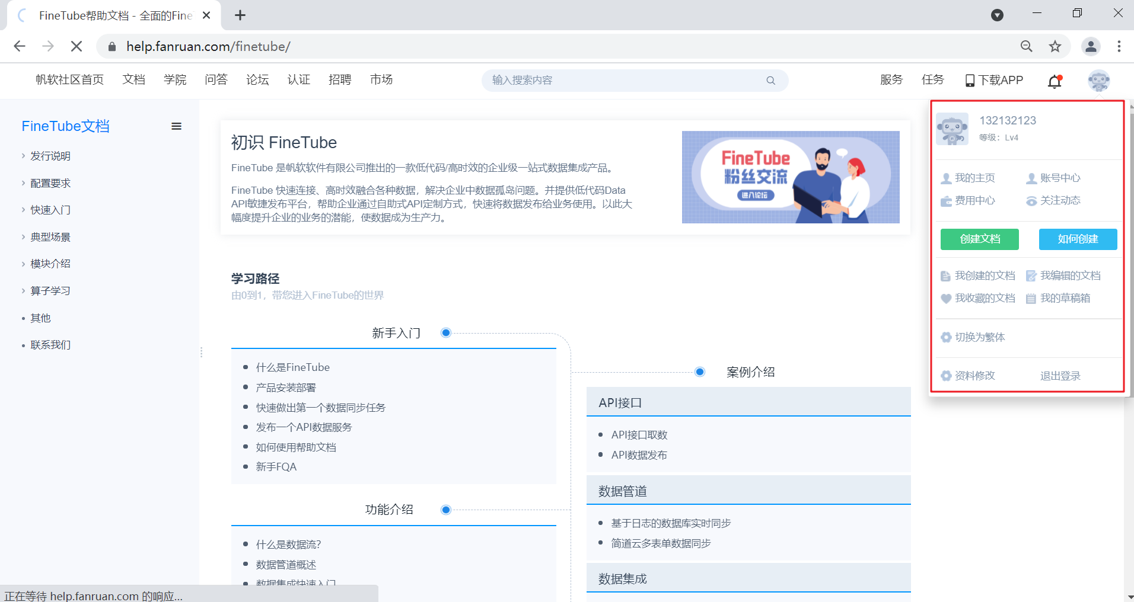Image resolution: width=1134 pixels, height=602 pixels.
Task: Click the 切换为繁体 gear icon
Action: (946, 337)
